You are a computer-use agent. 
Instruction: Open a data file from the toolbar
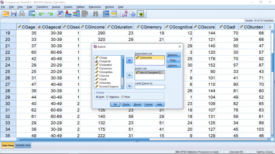(x=5, y=14)
